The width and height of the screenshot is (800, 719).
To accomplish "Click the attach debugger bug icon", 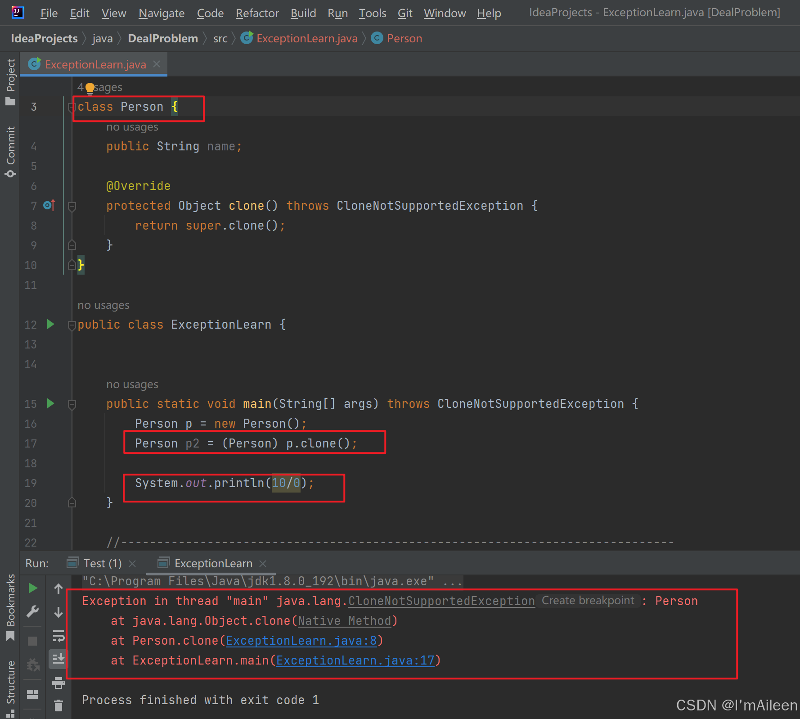I will [32, 665].
